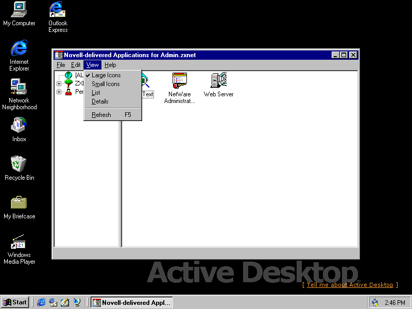Select the Recycle Bin desktop icon
Screen dimensions: 412x309
[19, 168]
